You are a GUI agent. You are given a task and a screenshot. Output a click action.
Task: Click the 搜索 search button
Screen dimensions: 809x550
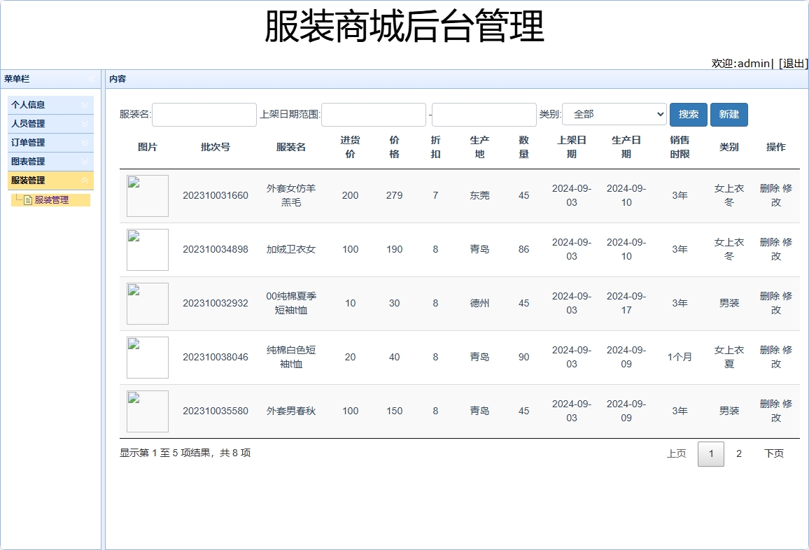pyautogui.click(x=688, y=114)
